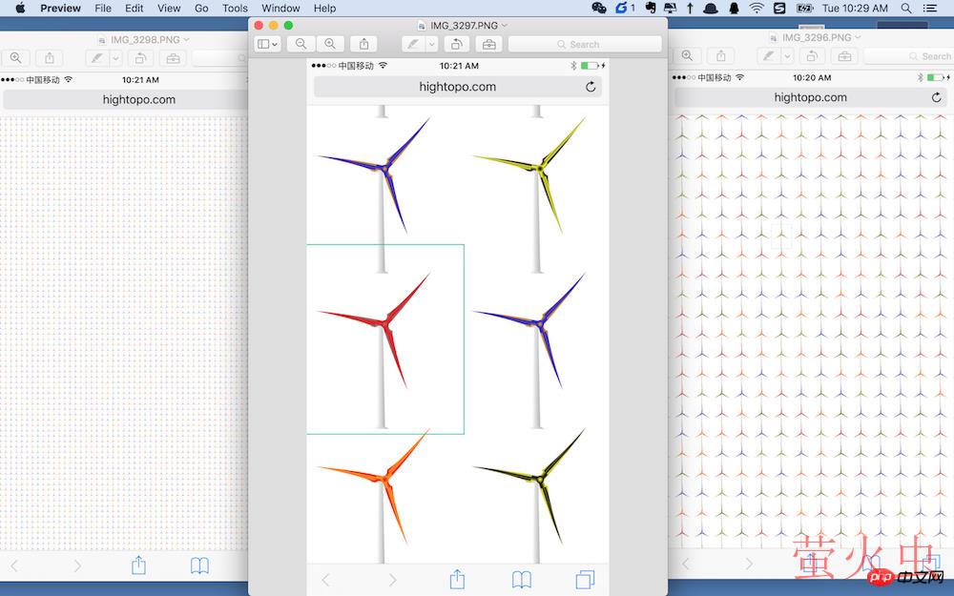Click the Wi-Fi status icon
Image resolution: width=954 pixels, height=596 pixels.
tap(757, 8)
